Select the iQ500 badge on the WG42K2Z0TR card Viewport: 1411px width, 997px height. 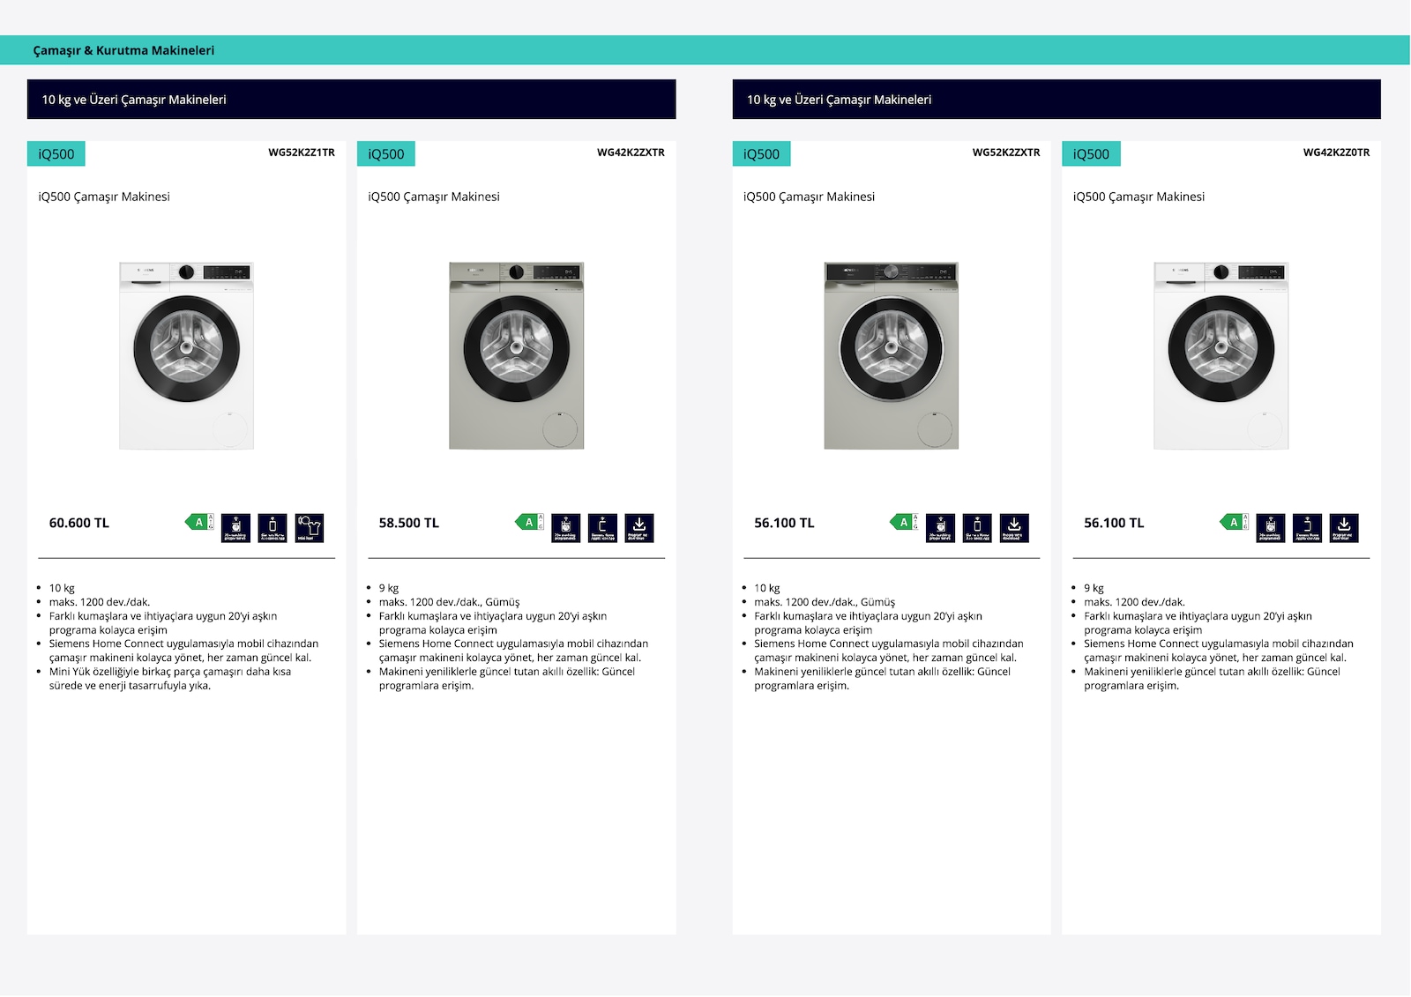(x=1092, y=153)
